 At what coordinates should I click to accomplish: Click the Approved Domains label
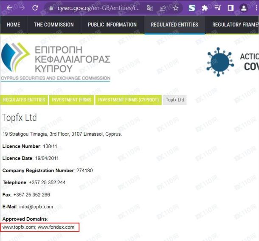[25, 219]
